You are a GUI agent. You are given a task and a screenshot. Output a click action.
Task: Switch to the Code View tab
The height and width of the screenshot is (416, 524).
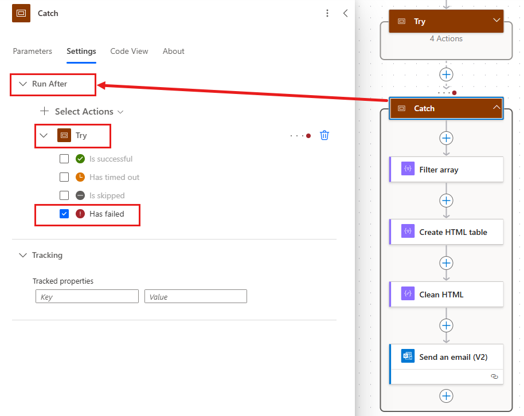pyautogui.click(x=129, y=51)
